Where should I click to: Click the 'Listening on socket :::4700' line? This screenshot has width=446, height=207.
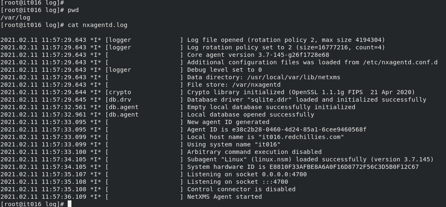(x=238, y=182)
